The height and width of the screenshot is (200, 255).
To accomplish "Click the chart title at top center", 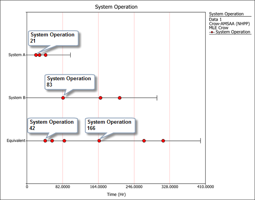I will coord(117,7).
